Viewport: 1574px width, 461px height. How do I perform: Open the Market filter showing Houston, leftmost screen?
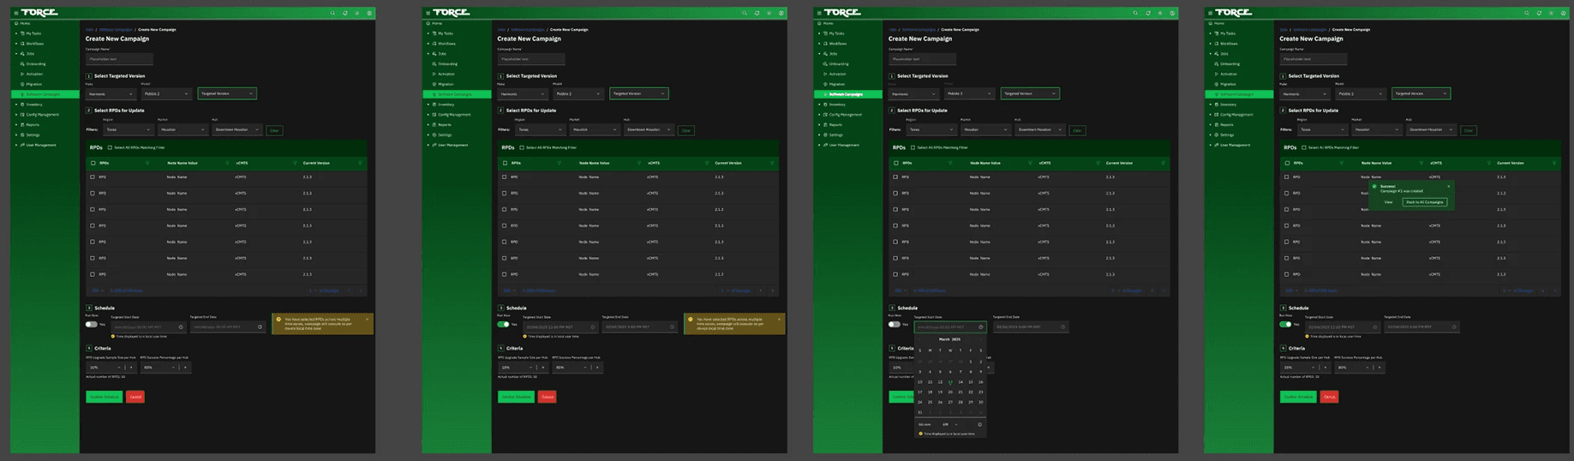[183, 130]
